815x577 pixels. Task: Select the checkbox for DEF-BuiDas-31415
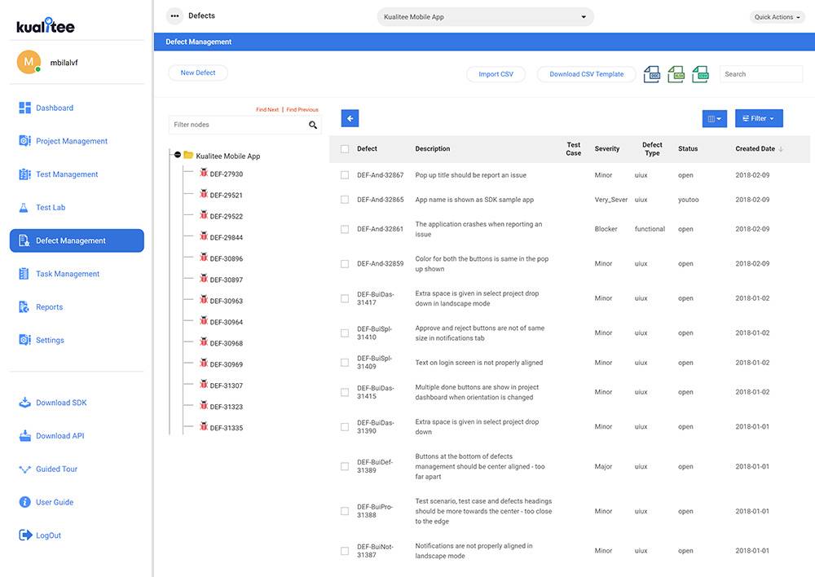pos(345,392)
